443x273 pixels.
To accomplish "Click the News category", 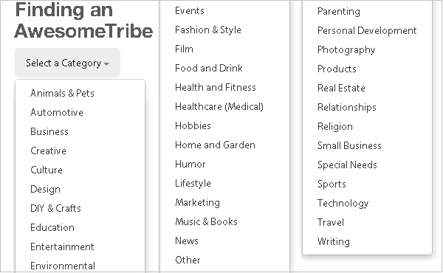I will coord(187,241).
